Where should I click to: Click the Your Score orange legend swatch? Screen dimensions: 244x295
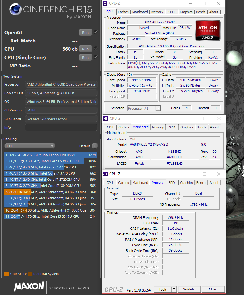pyautogui.click(x=6, y=273)
